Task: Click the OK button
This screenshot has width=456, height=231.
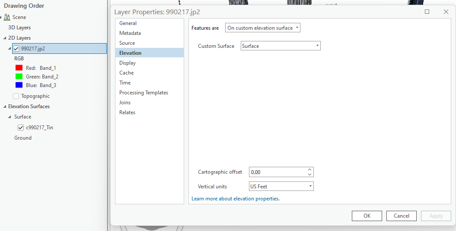Action: tap(367, 216)
